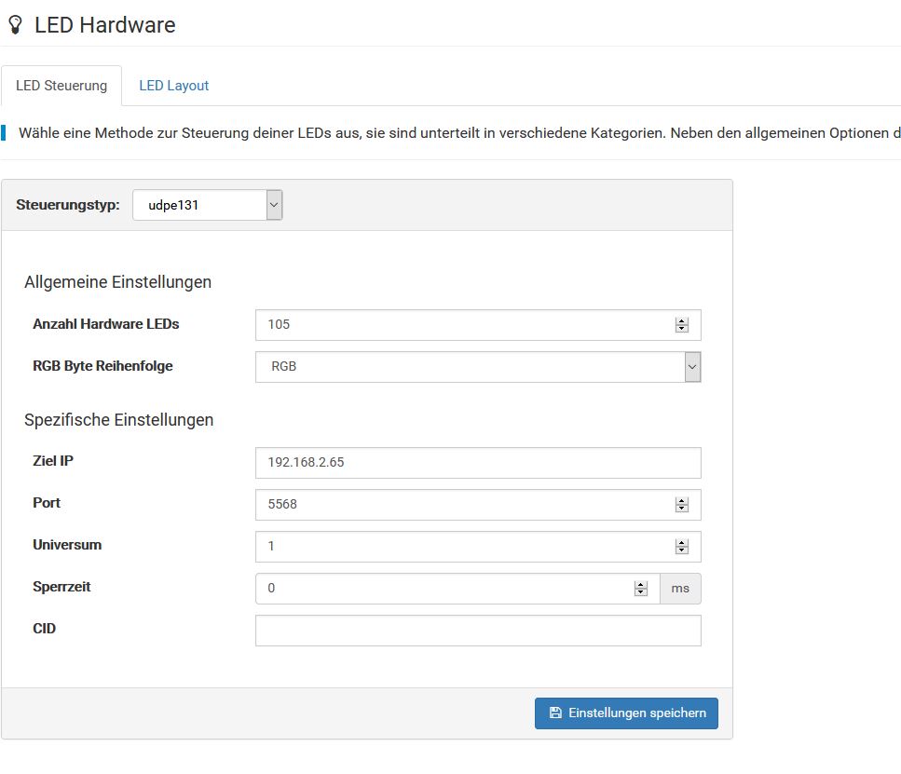Increase Anzahl Hardware LEDs with up arrow
Viewport: 901px width, 774px height.
coord(681,321)
